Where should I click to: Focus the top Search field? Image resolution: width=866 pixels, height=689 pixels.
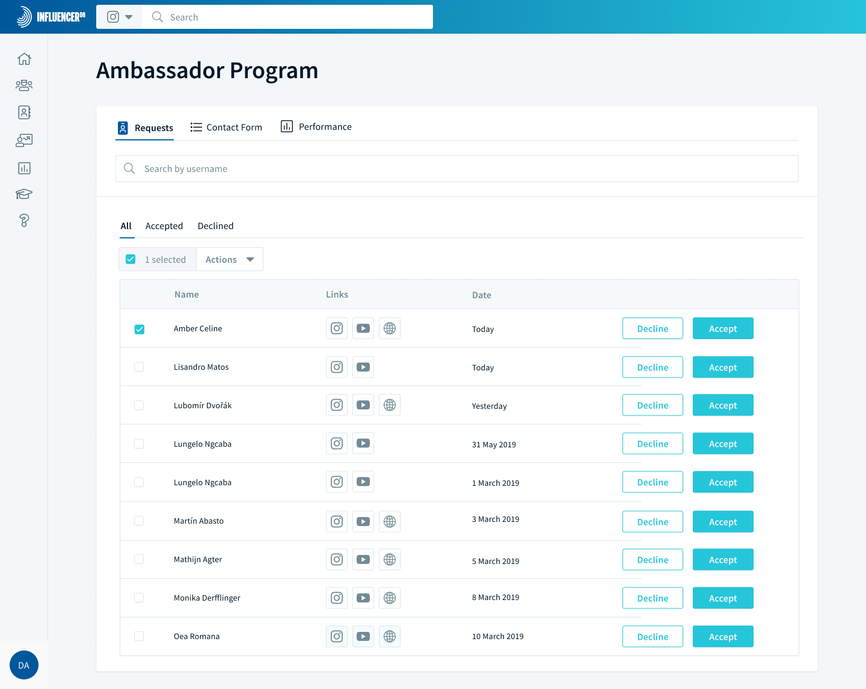pyautogui.click(x=287, y=17)
